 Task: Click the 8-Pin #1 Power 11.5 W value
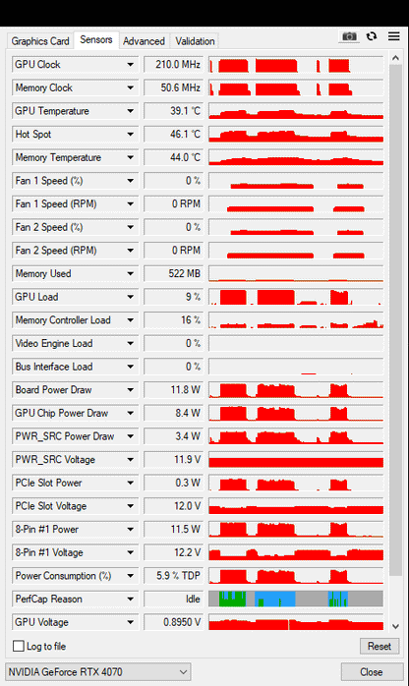click(x=174, y=529)
